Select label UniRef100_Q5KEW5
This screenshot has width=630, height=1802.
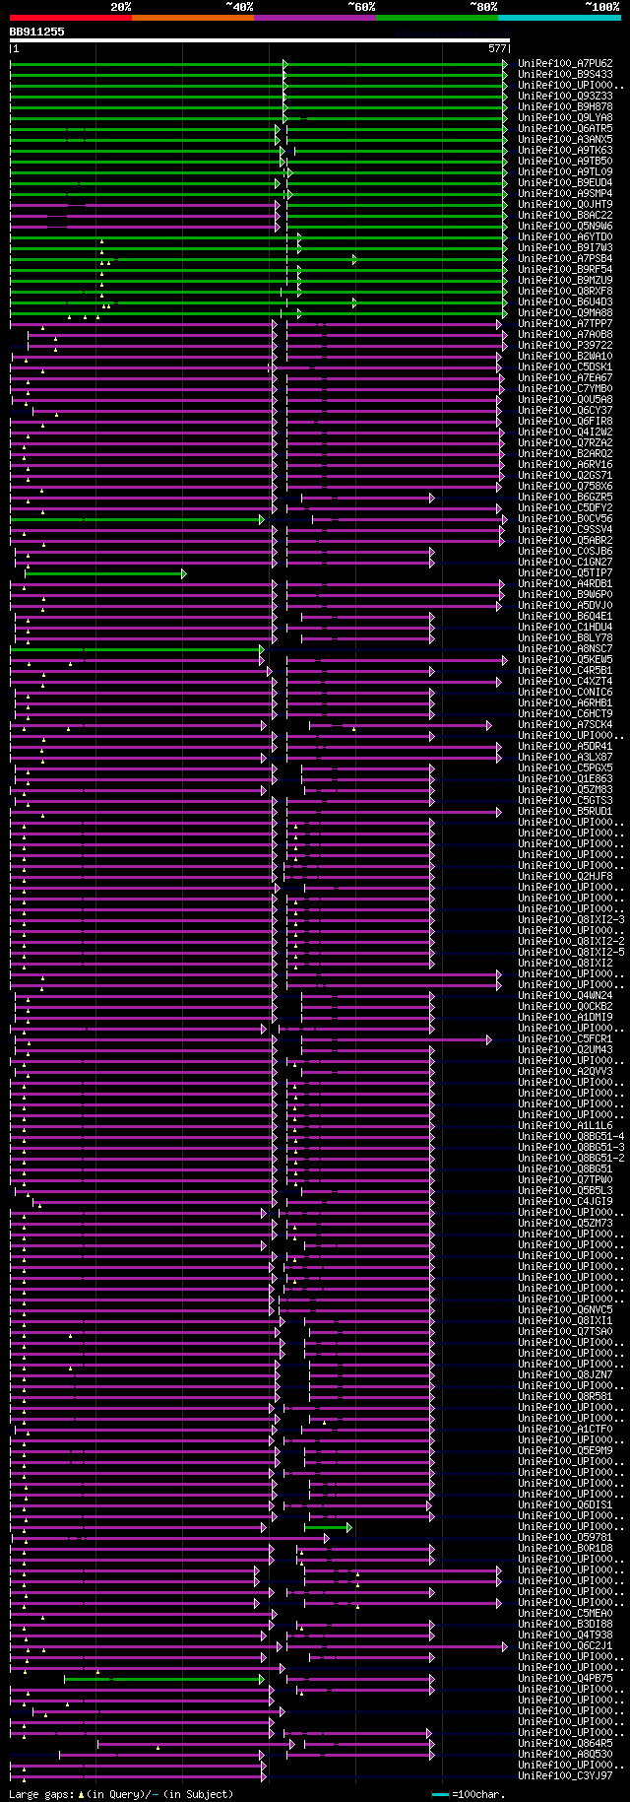coord(565,660)
